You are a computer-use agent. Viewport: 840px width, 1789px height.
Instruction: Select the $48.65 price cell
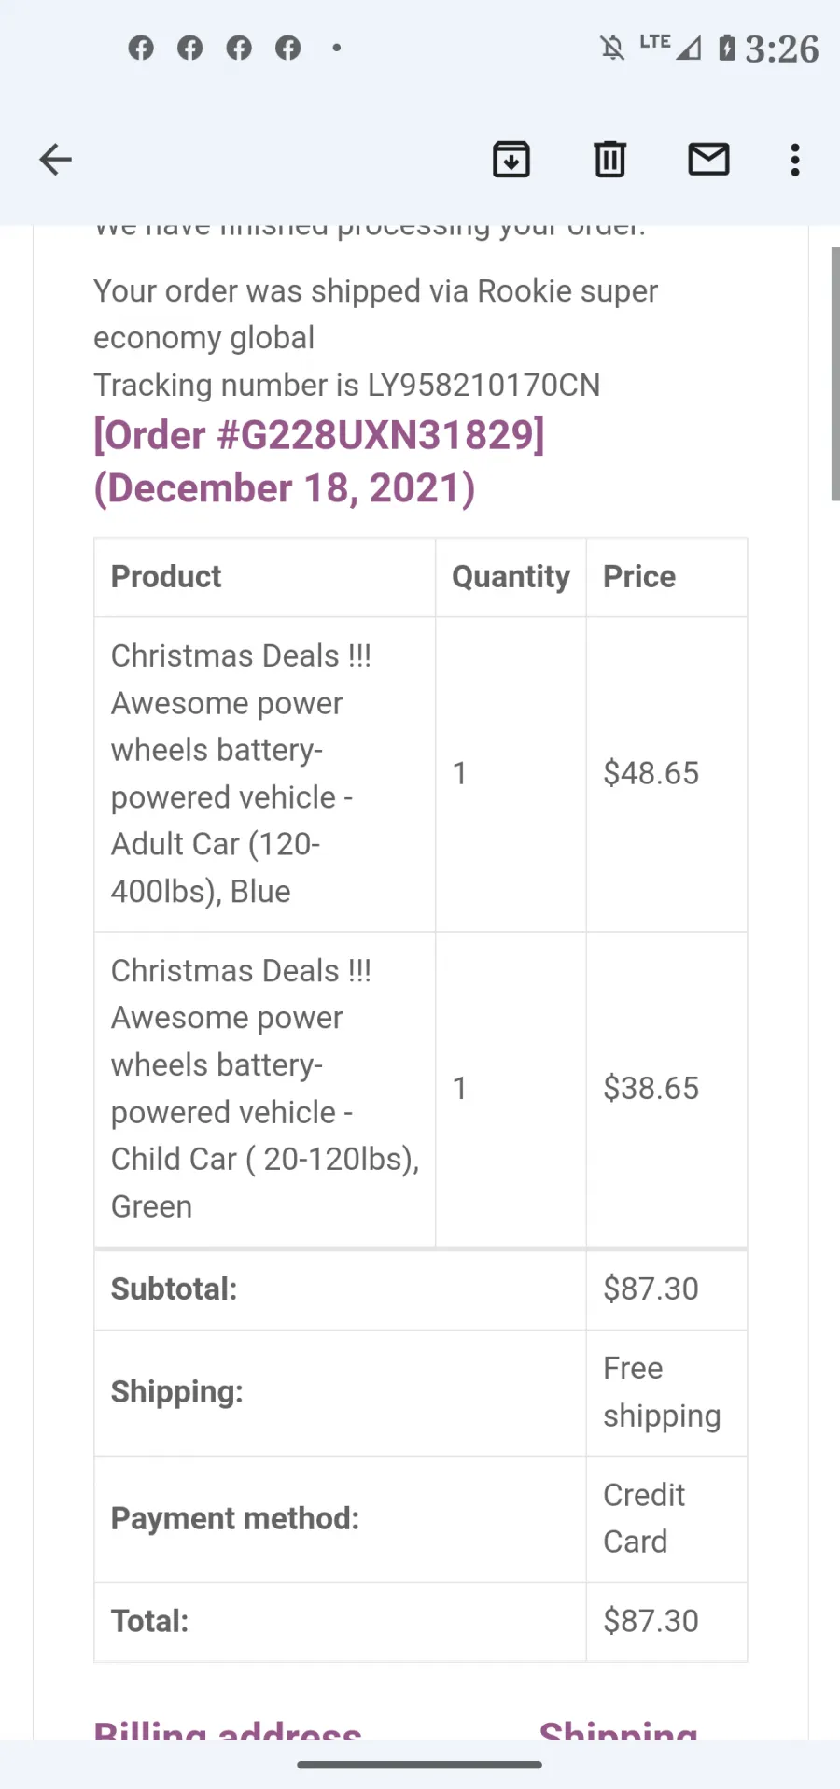pos(666,773)
